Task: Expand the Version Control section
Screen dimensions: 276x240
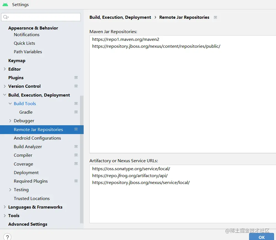Action: tap(5, 86)
